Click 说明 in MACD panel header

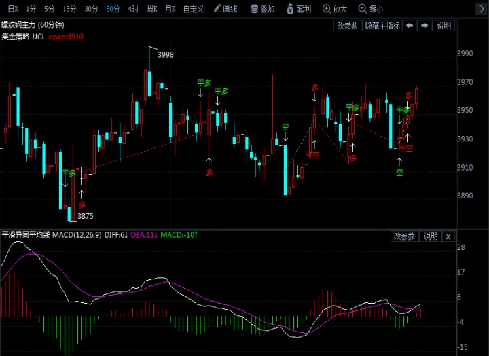431,236
